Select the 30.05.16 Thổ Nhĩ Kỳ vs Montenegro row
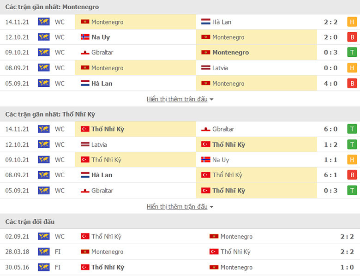The image size is (360, 276). coord(180,267)
